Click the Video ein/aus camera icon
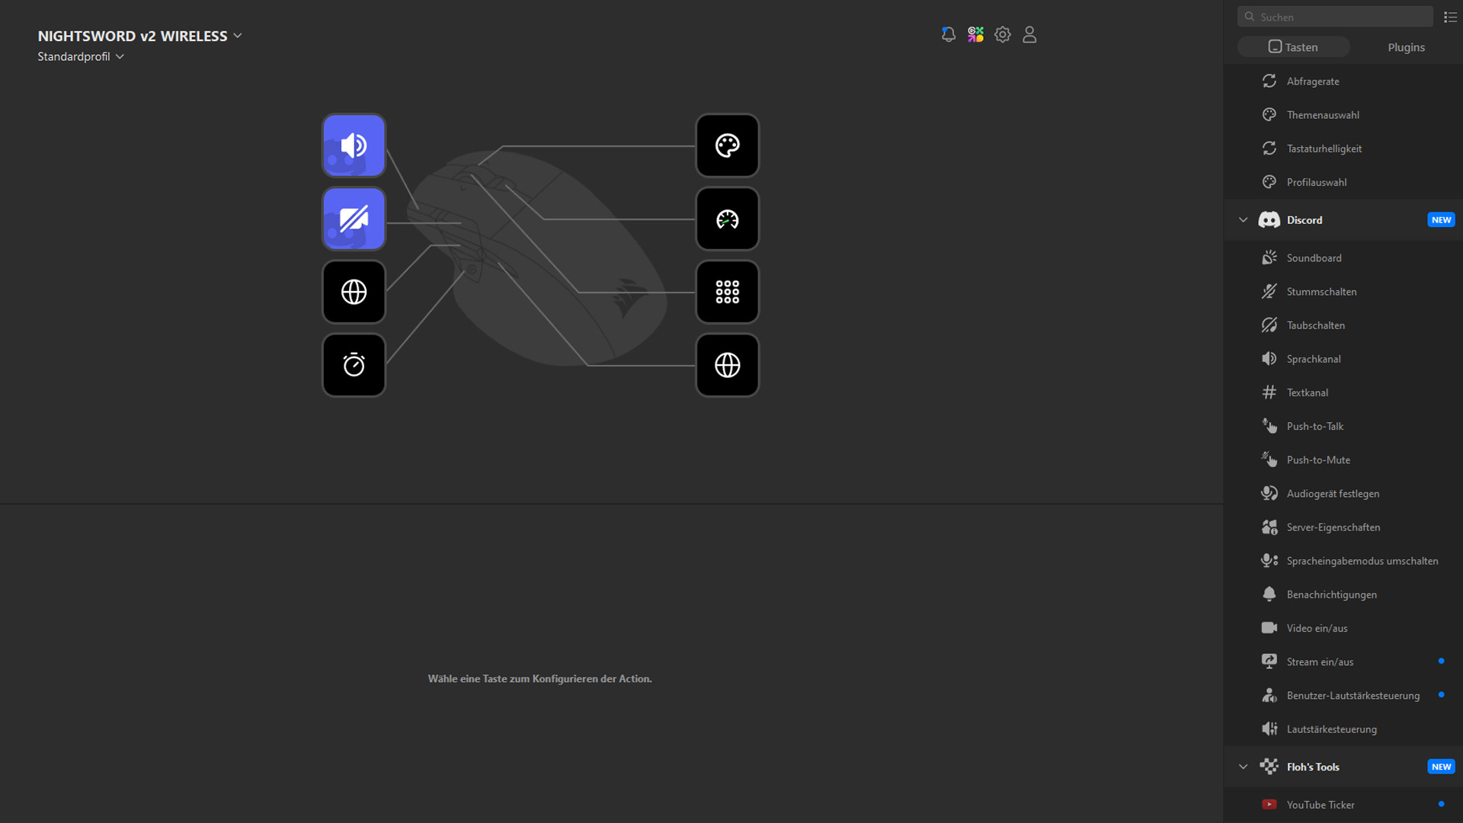Image resolution: width=1463 pixels, height=823 pixels. coord(1269,628)
